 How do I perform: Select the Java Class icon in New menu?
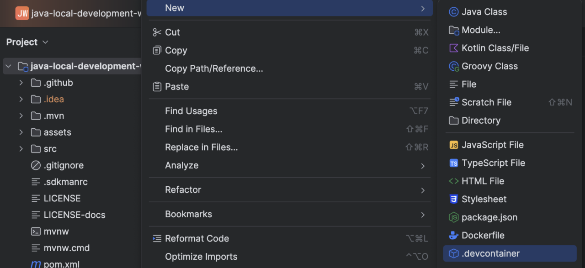tap(453, 12)
